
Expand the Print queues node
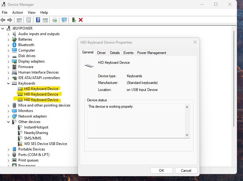pos(8,161)
